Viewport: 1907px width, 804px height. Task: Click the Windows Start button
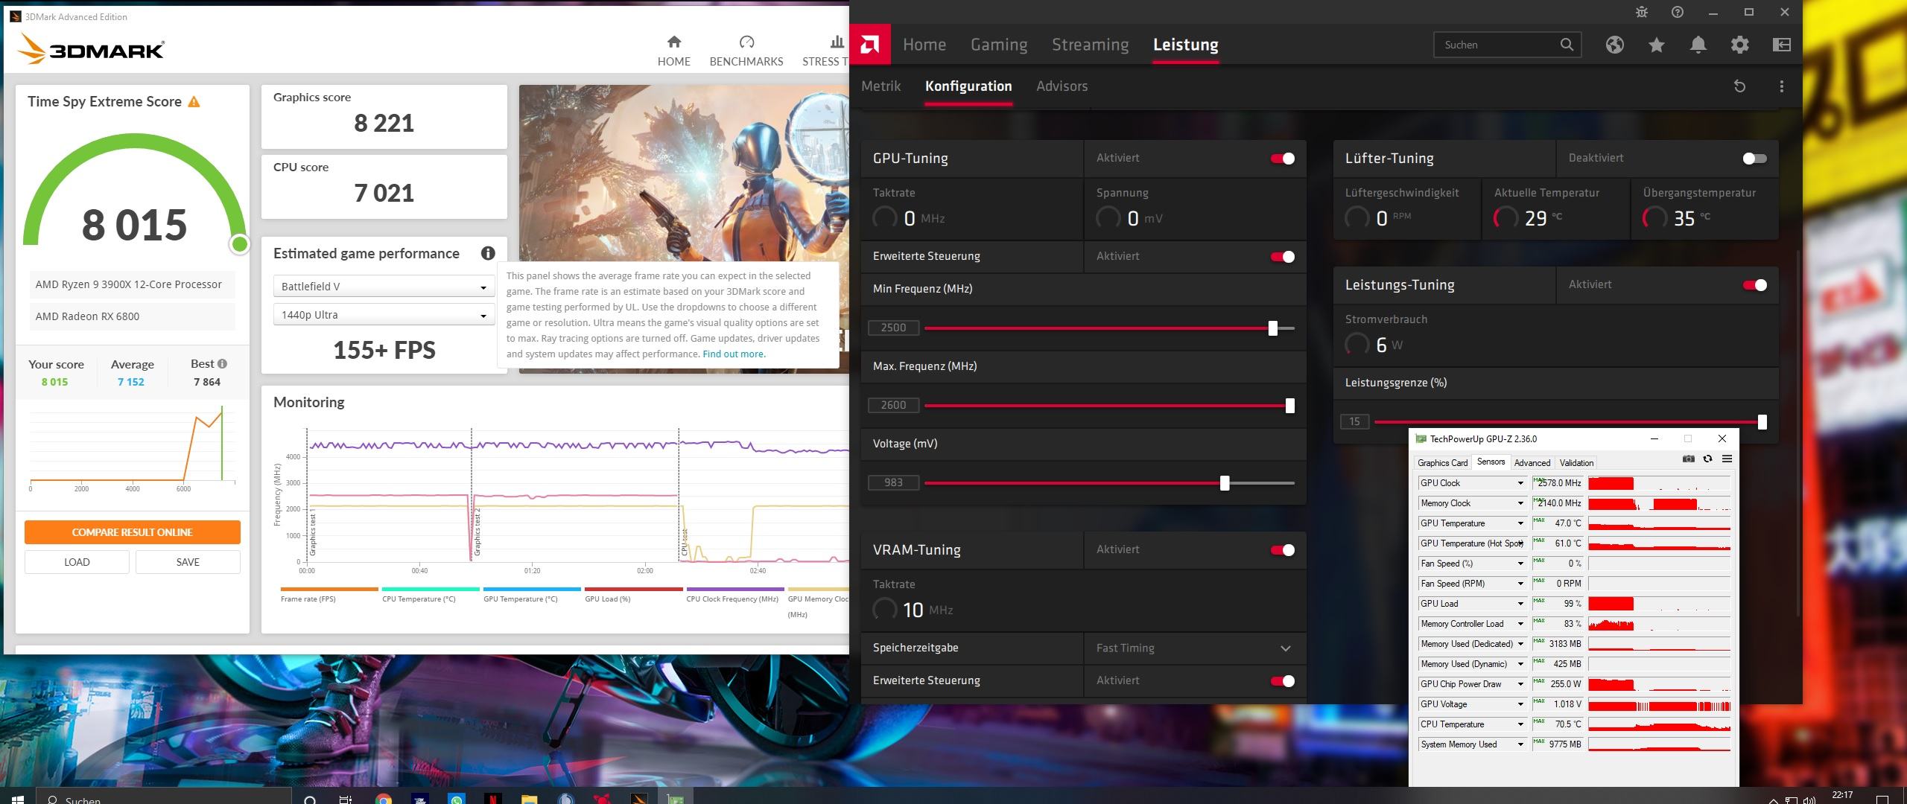click(x=18, y=799)
